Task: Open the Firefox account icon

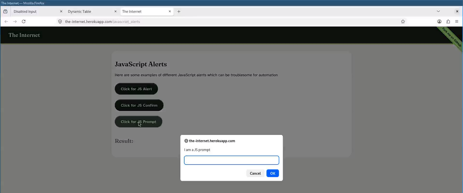Action: click(439, 22)
